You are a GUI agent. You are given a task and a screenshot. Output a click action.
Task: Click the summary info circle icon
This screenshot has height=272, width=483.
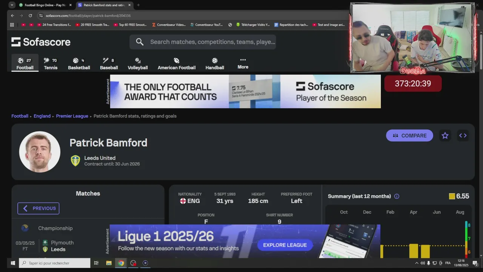pos(397,196)
